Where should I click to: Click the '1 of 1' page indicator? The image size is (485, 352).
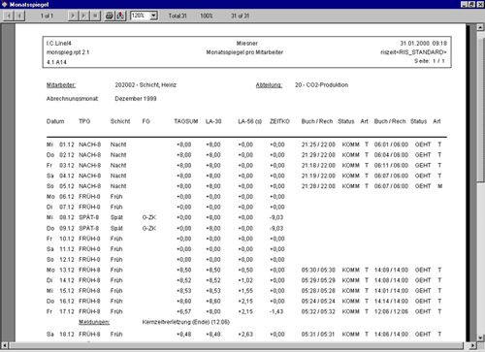[x=47, y=16]
